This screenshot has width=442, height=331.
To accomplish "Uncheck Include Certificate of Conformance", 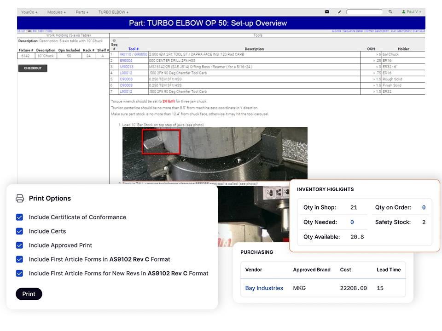I will pos(19,217).
